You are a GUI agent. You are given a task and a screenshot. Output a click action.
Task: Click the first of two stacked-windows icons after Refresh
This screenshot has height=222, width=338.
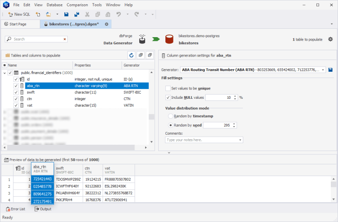click(140, 55)
